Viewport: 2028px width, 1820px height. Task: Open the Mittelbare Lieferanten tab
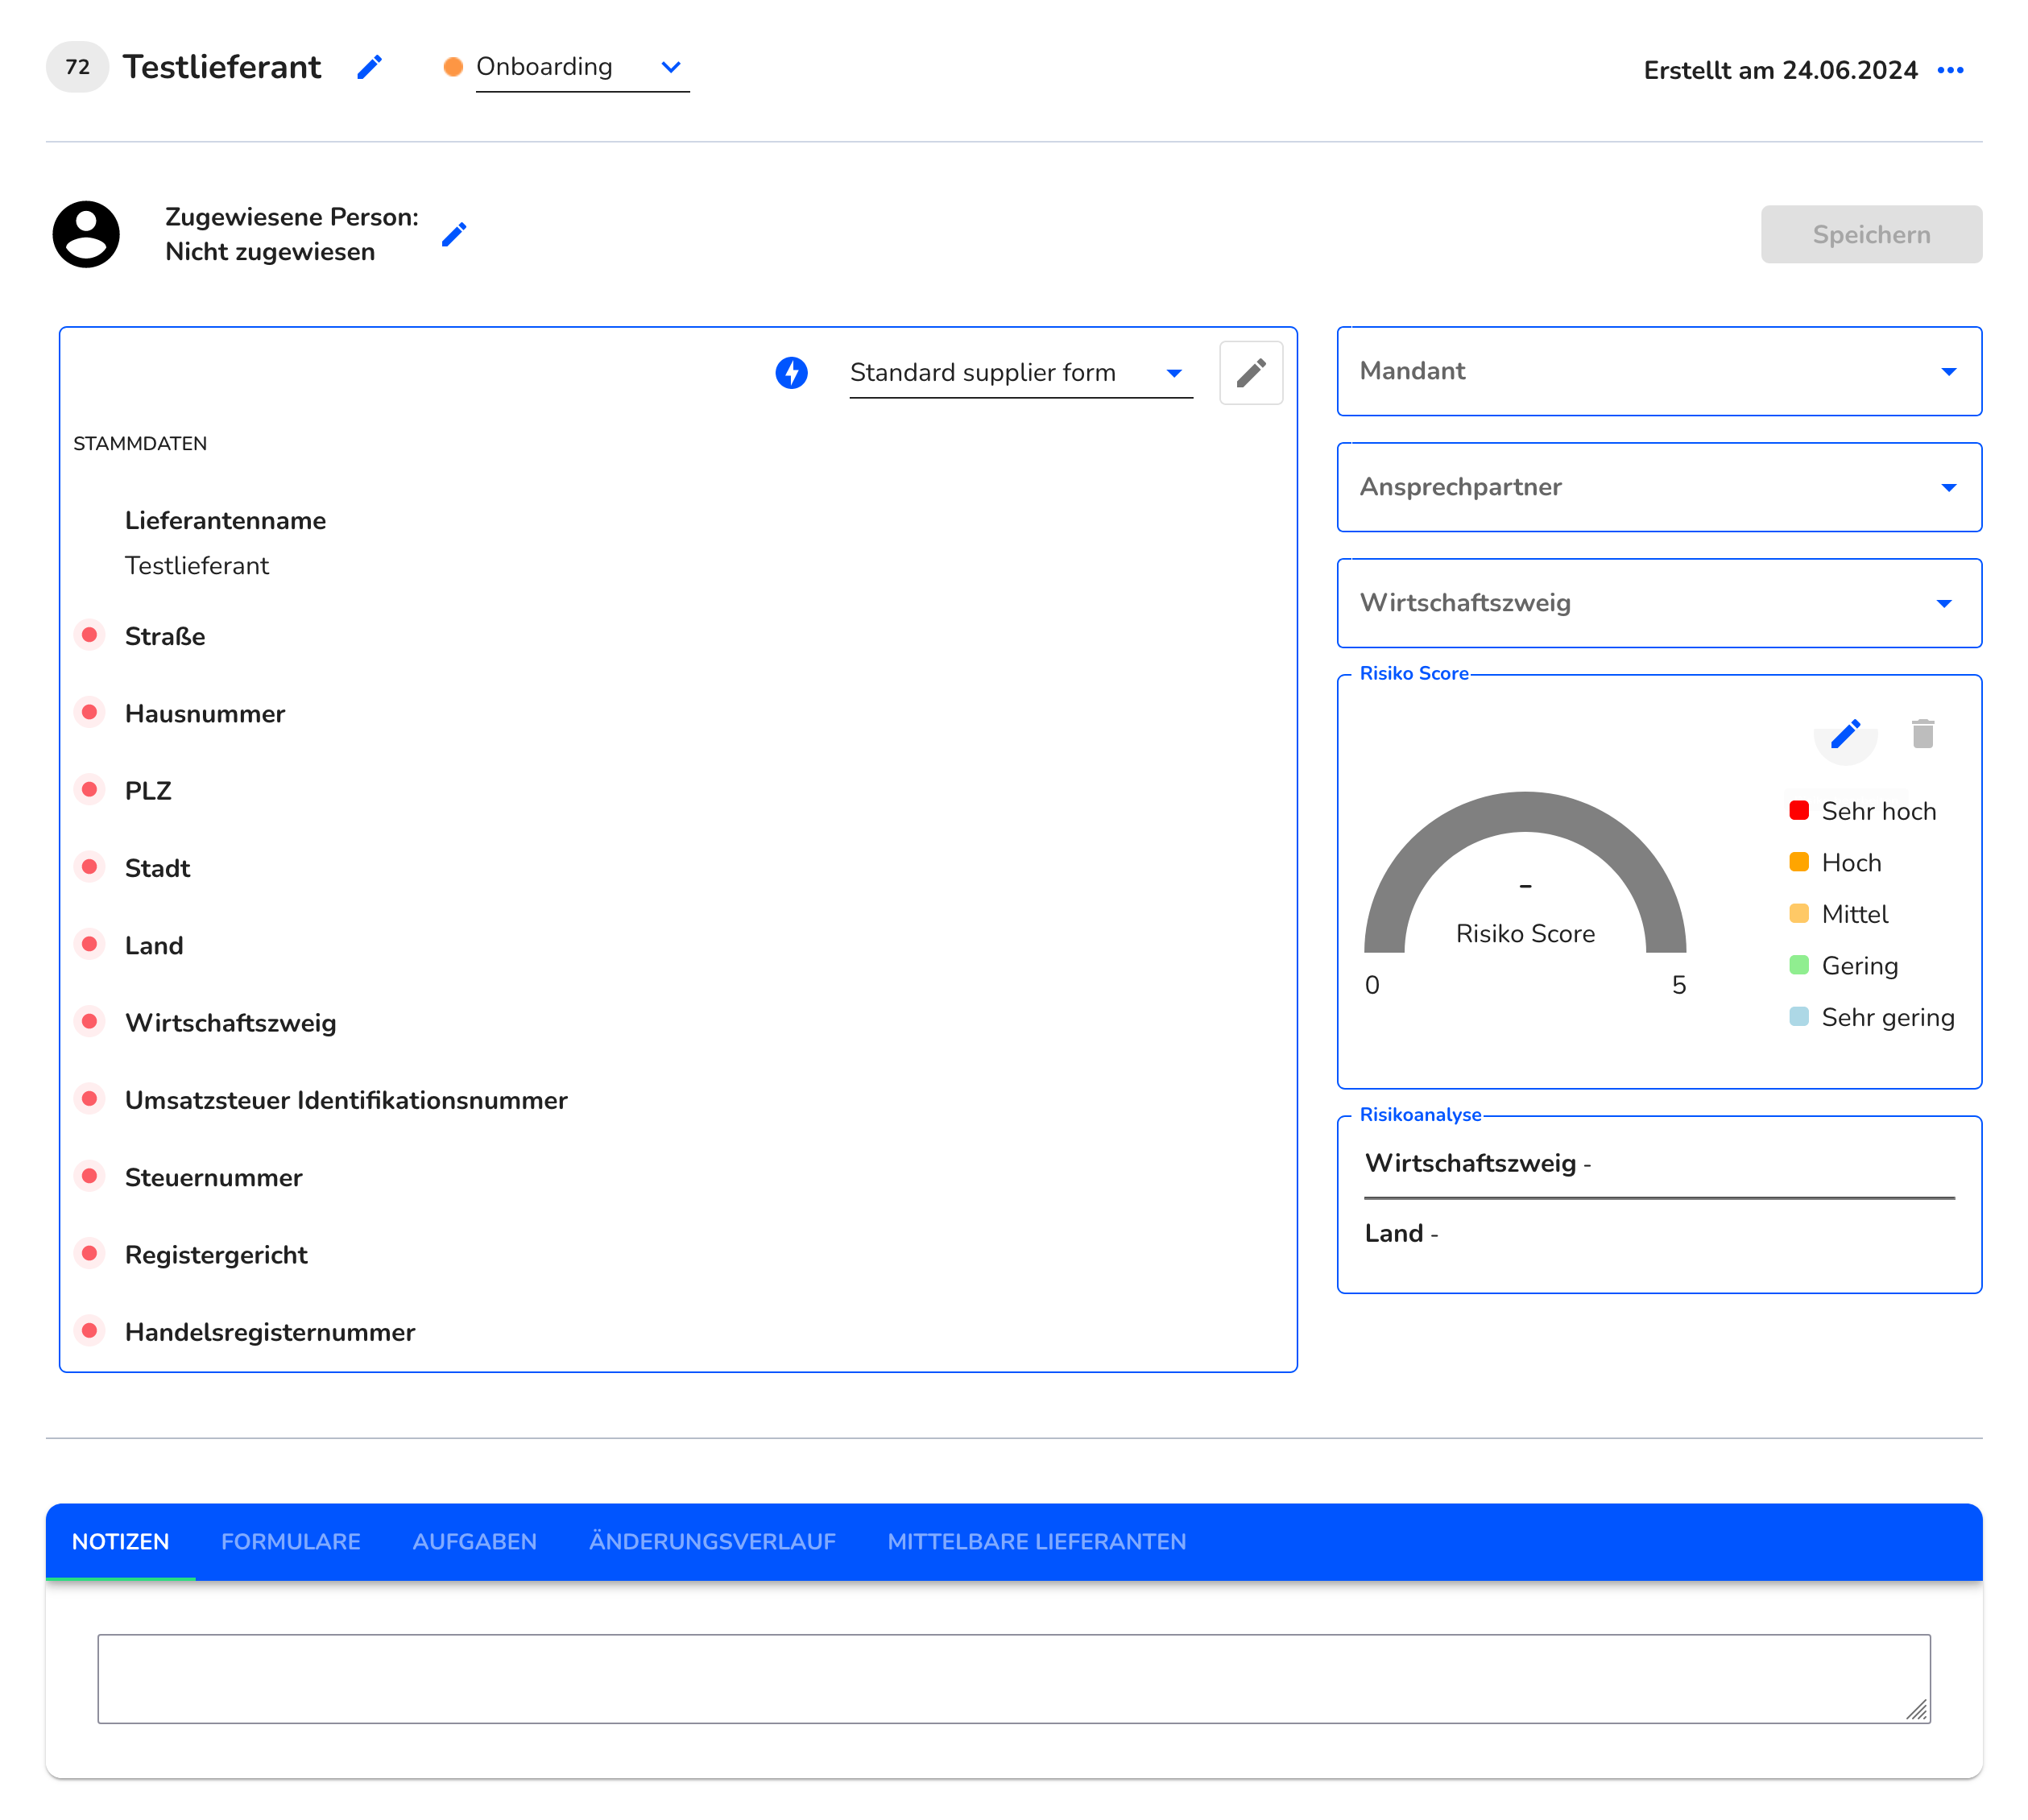pyautogui.click(x=1037, y=1542)
